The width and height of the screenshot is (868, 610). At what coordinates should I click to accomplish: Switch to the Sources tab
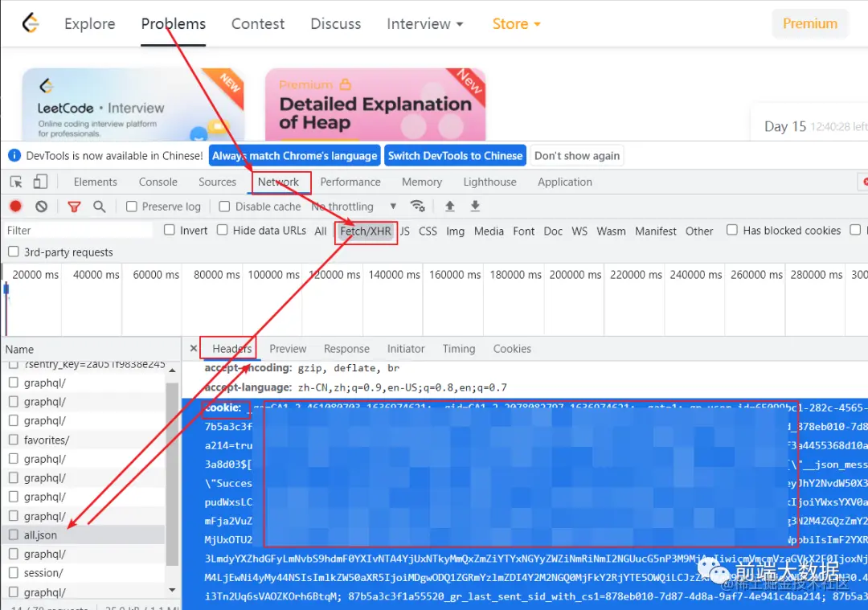point(217,182)
